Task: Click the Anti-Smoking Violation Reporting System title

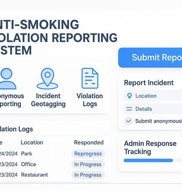Action: point(58,37)
